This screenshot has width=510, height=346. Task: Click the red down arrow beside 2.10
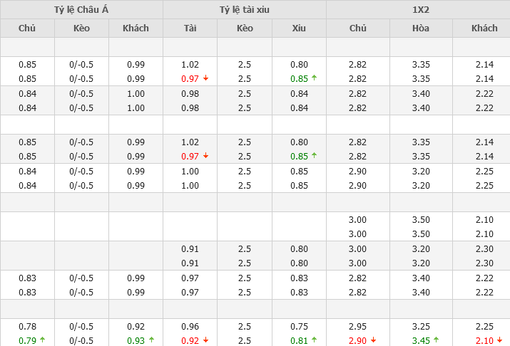(x=500, y=340)
